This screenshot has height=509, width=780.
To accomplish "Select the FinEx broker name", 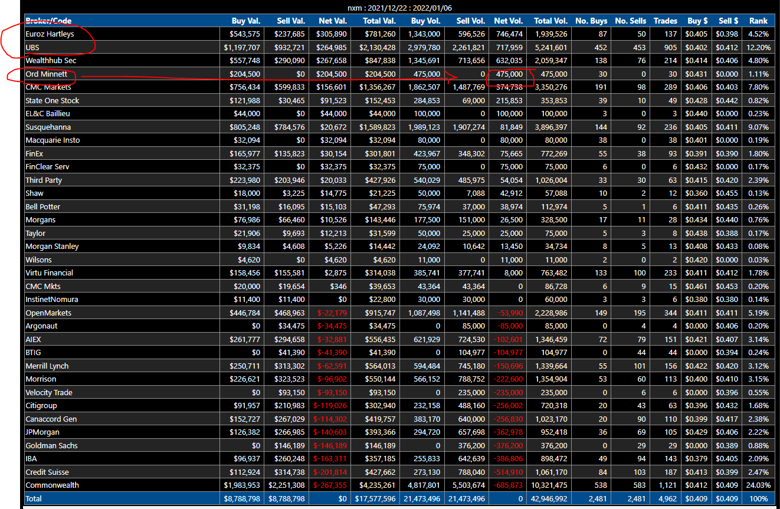I will pyautogui.click(x=35, y=153).
